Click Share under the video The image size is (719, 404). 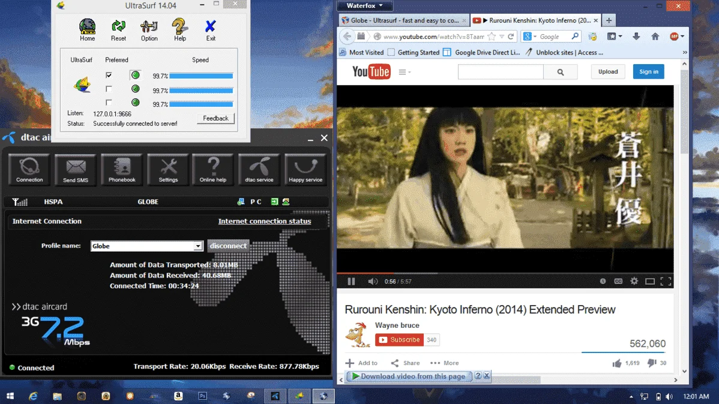(x=405, y=363)
